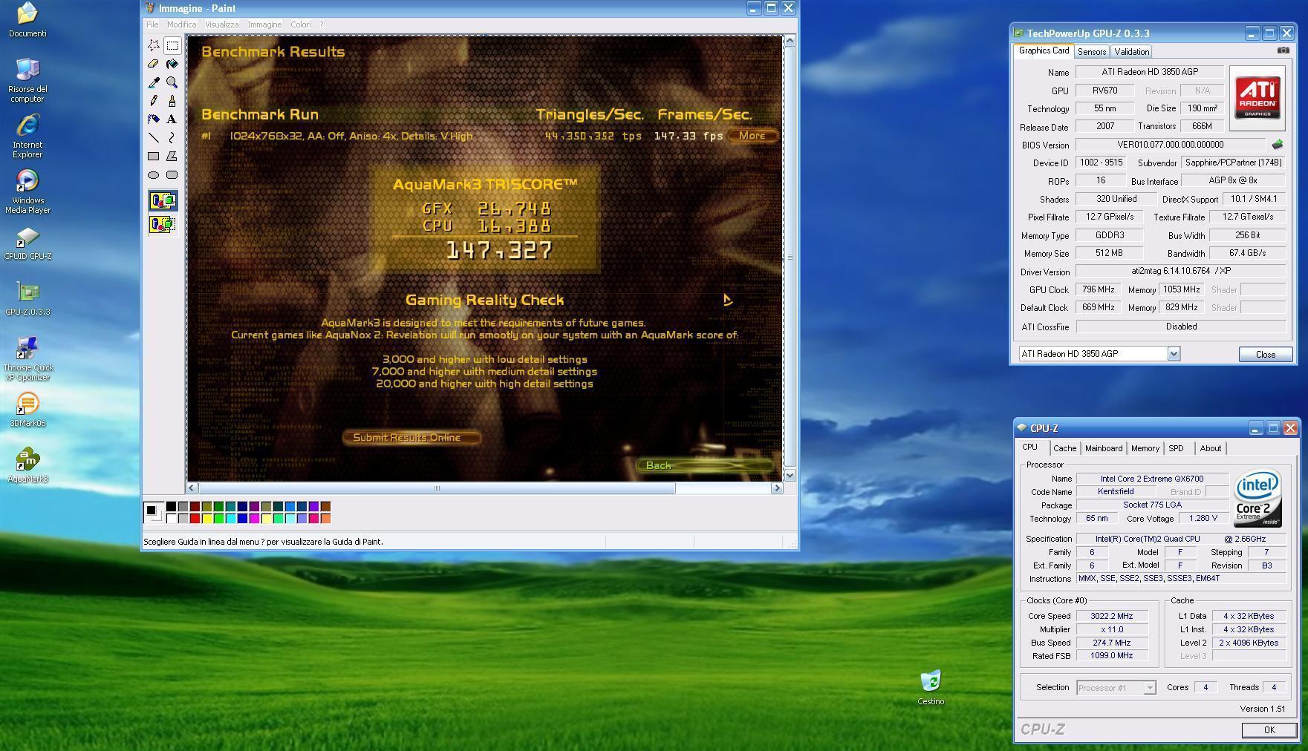Screen dimensions: 1308x751
Task: Launch CPUID CPU-Z desktop shortcut
Action: point(27,243)
